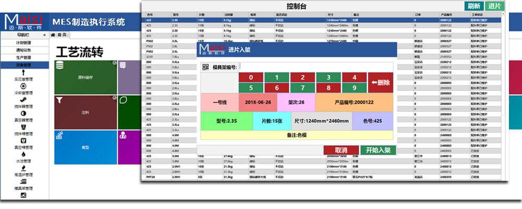Click the 色号:425 lavender cell

(x=373, y=121)
